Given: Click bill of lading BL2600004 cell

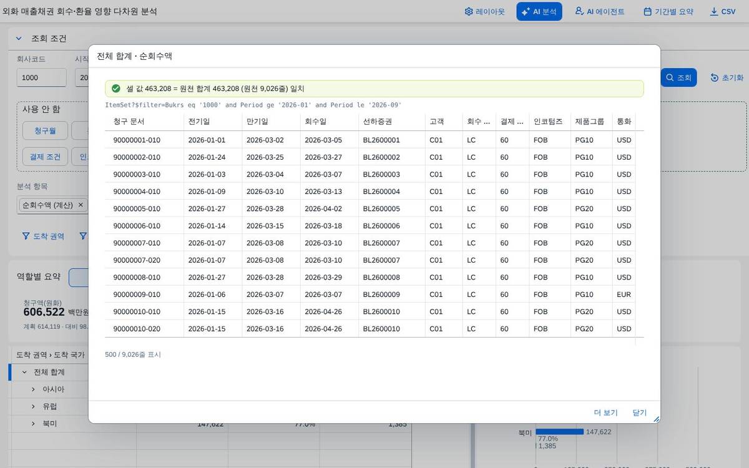Looking at the screenshot, I should (x=392, y=192).
